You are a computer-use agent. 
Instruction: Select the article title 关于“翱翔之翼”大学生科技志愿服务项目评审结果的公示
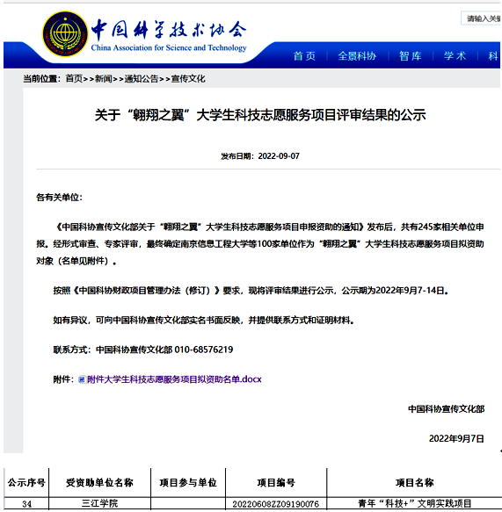[x=260, y=115]
